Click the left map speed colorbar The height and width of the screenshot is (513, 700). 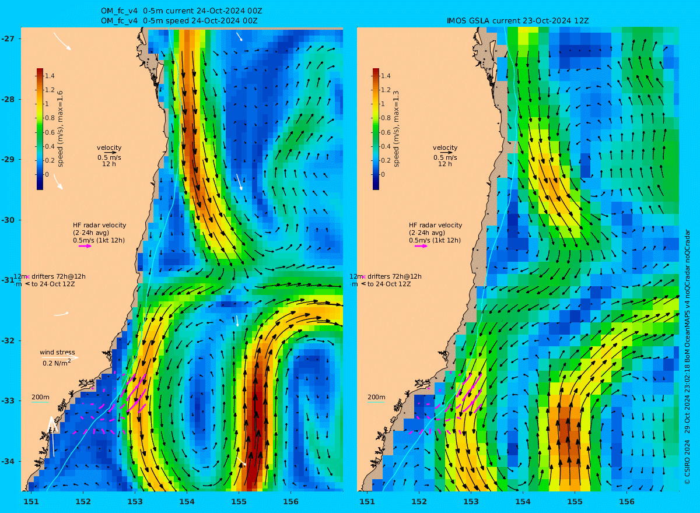click(40, 129)
